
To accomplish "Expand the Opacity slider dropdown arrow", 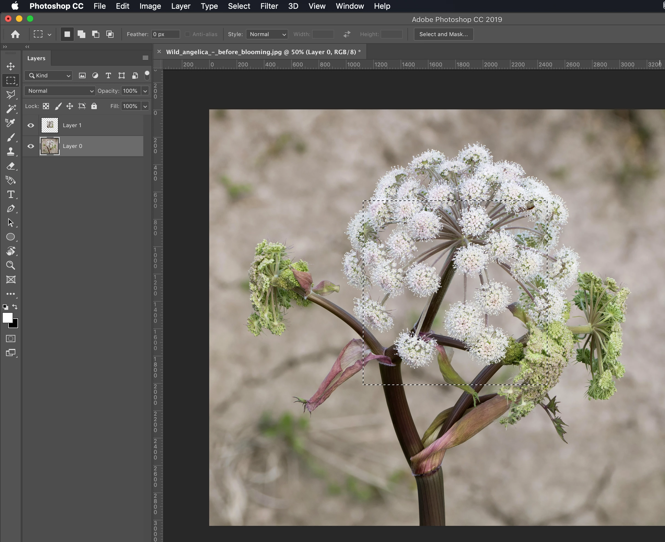I will point(145,91).
